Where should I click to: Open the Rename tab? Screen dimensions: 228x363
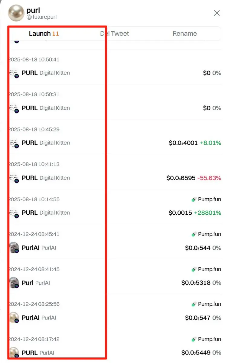(x=184, y=34)
